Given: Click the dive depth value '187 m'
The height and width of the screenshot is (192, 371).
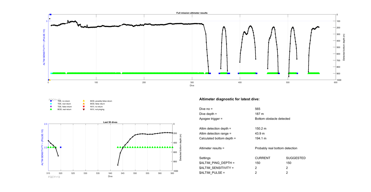Looking at the screenshot, I should point(259,114).
